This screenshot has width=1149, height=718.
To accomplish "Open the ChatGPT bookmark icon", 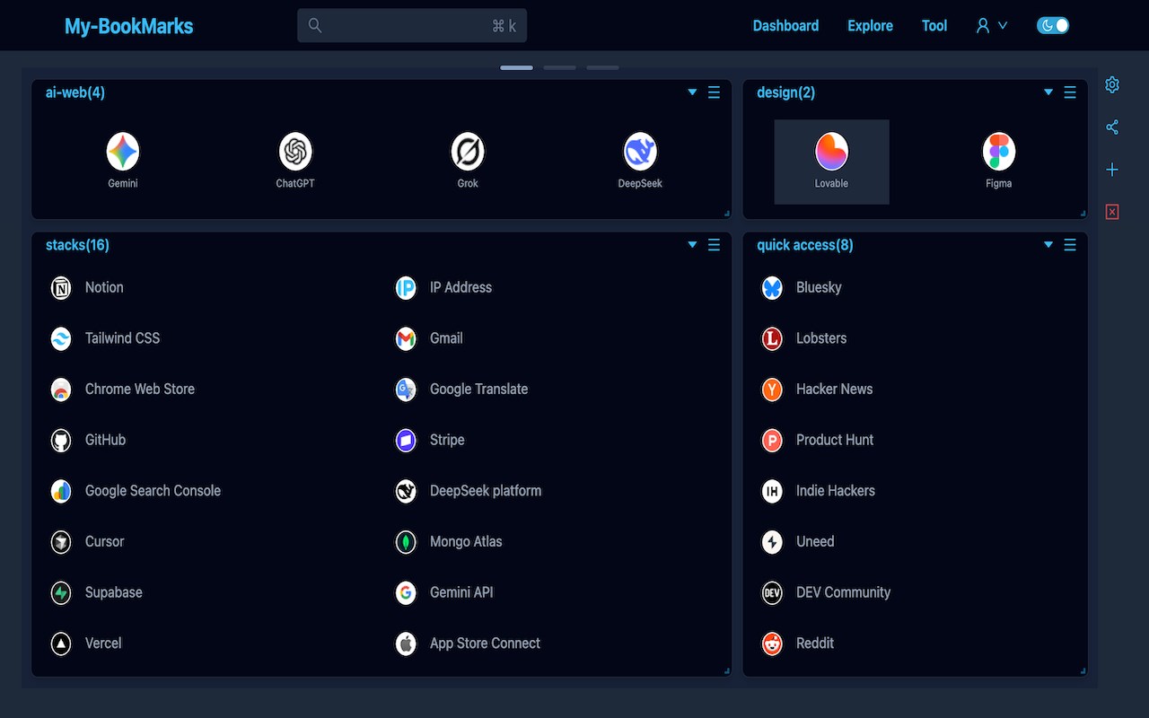I will point(295,152).
